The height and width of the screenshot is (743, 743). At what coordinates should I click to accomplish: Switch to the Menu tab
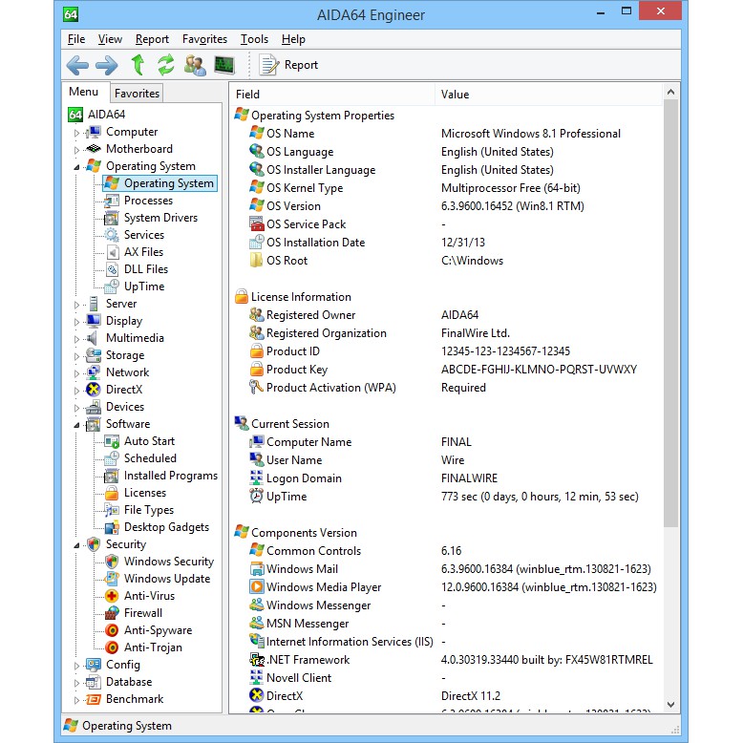click(x=84, y=92)
